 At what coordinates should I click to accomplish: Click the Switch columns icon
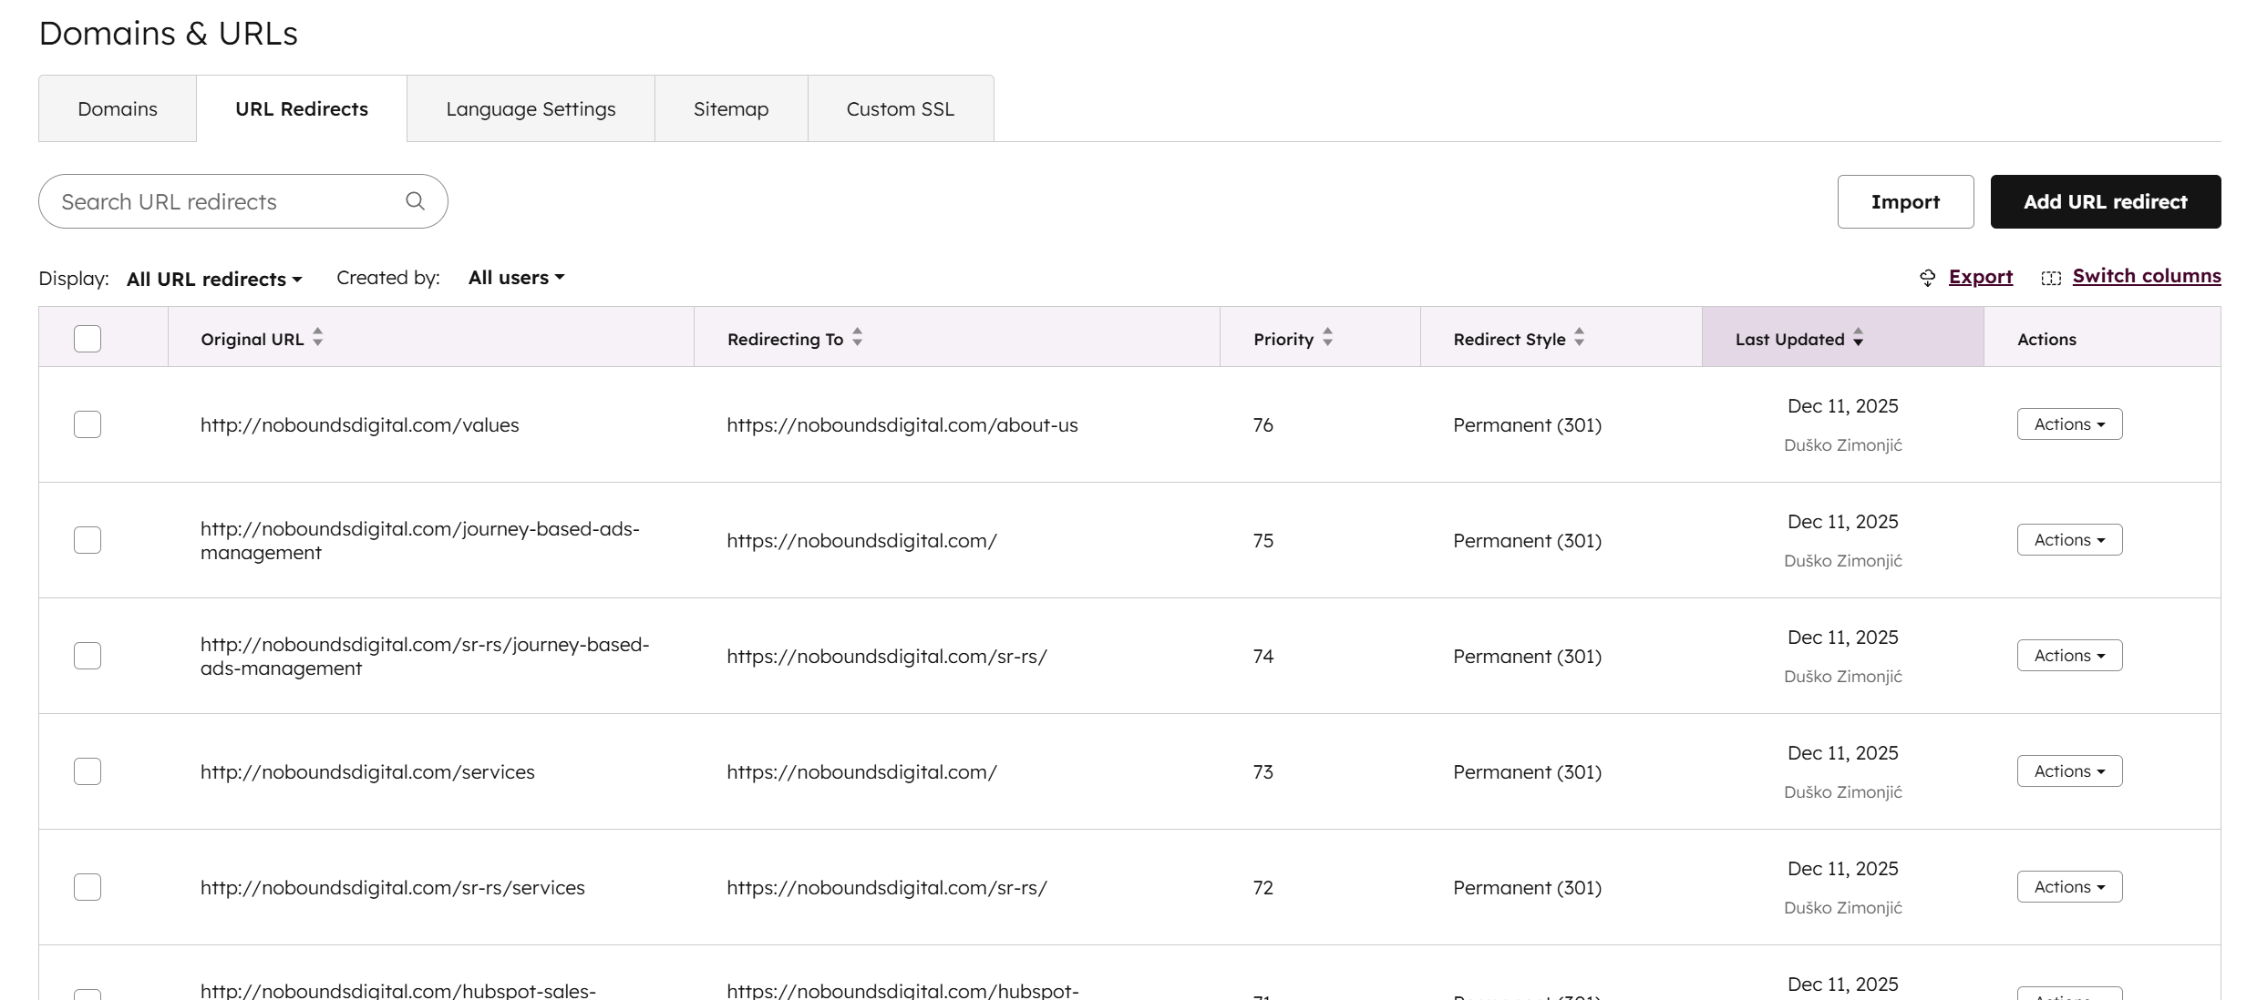[2051, 277]
